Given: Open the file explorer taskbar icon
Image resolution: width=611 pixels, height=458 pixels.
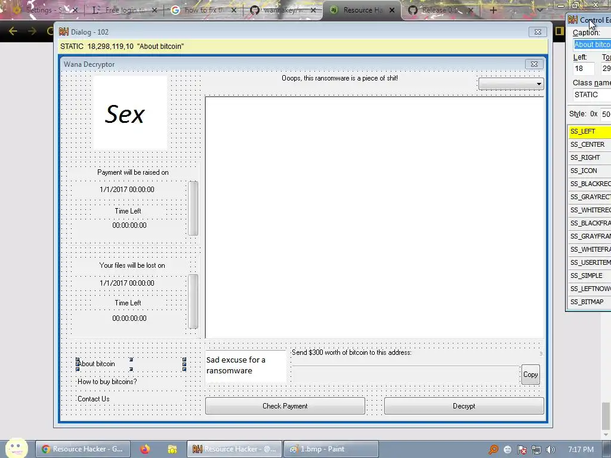Looking at the screenshot, I should (x=172, y=450).
